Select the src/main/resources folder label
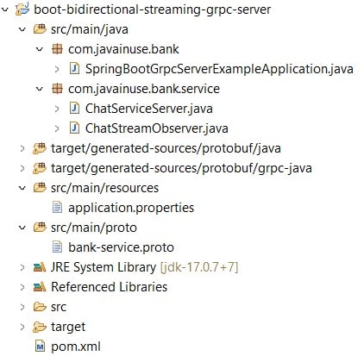Image resolution: width=364 pixels, height=356 pixels. click(104, 188)
